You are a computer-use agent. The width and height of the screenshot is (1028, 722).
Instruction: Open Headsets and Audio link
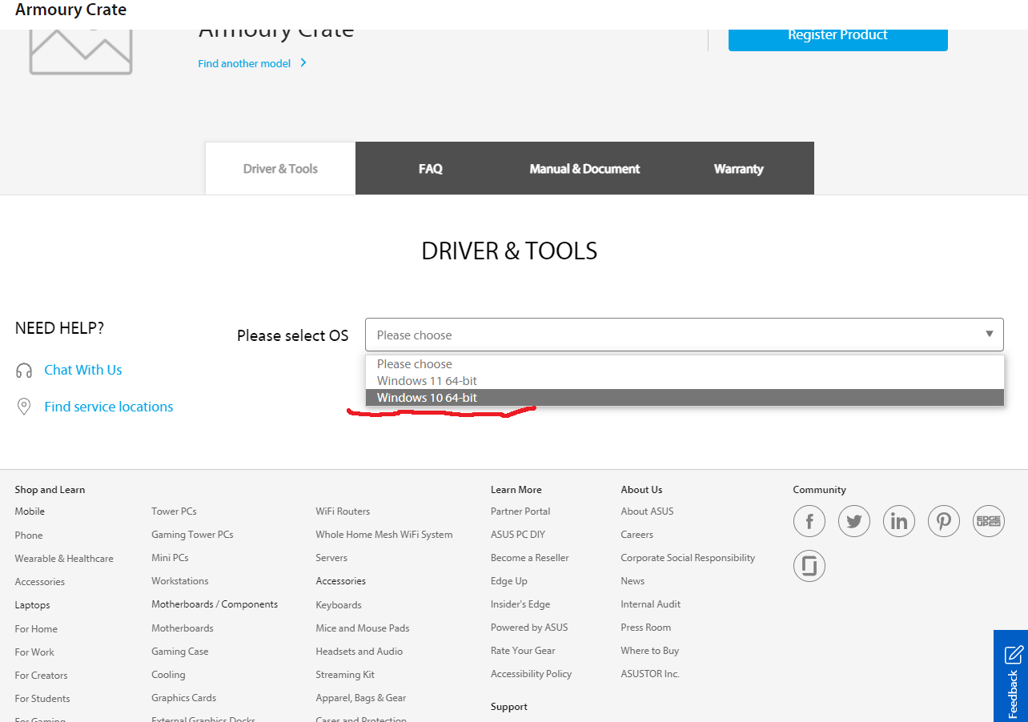pyautogui.click(x=359, y=652)
